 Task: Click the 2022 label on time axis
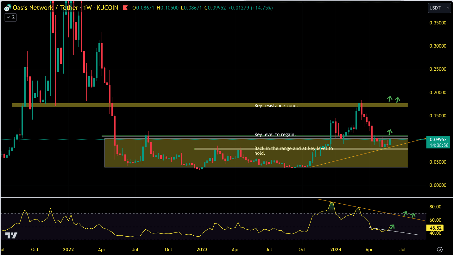(x=68, y=250)
